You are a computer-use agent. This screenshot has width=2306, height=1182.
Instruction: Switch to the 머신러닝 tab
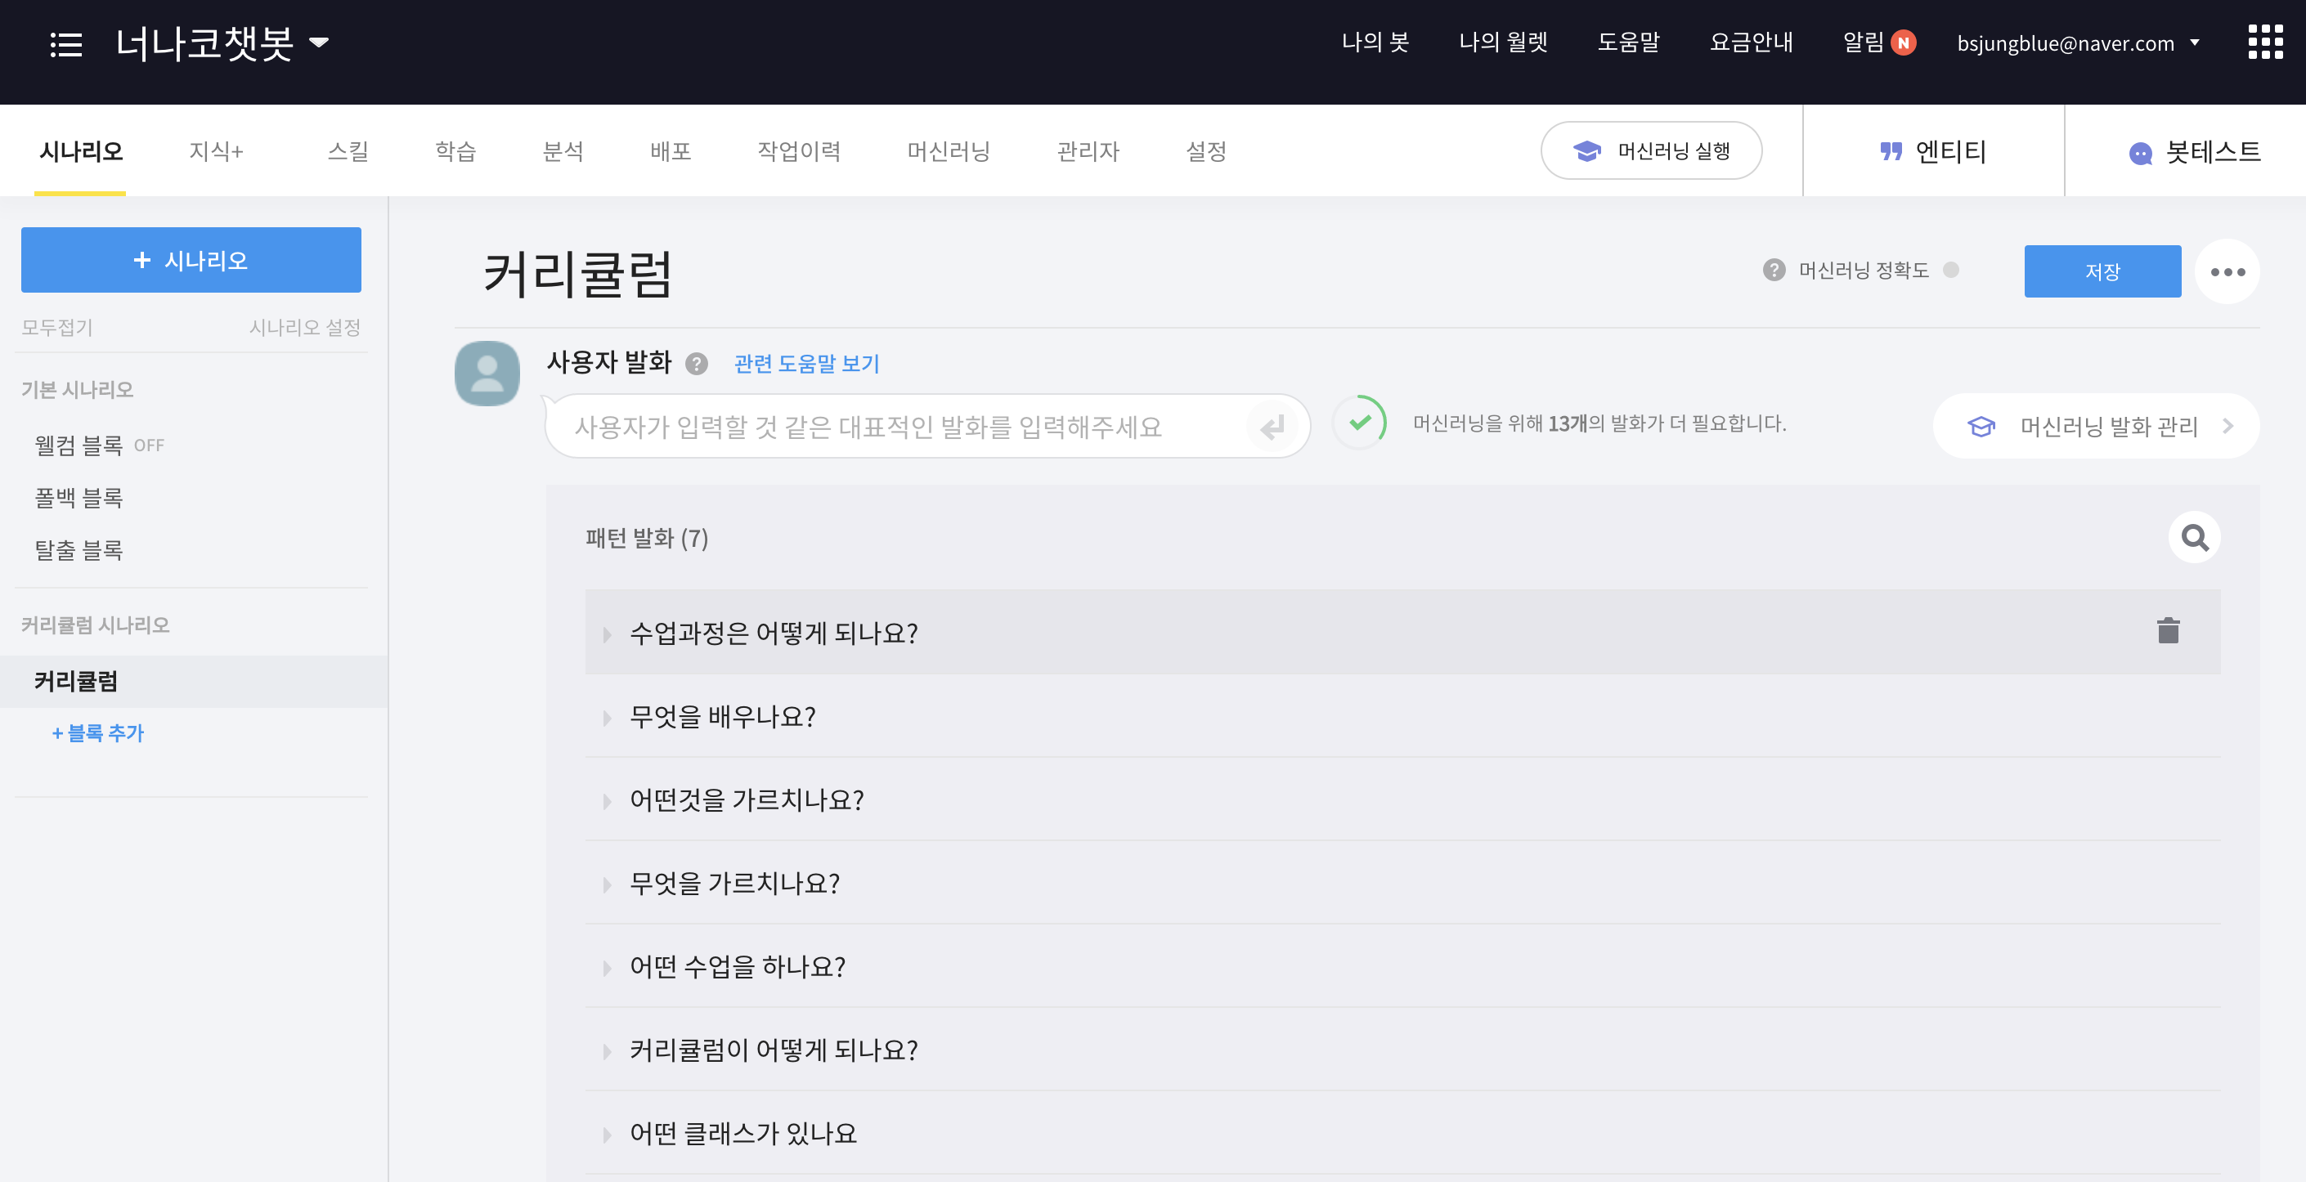click(948, 151)
